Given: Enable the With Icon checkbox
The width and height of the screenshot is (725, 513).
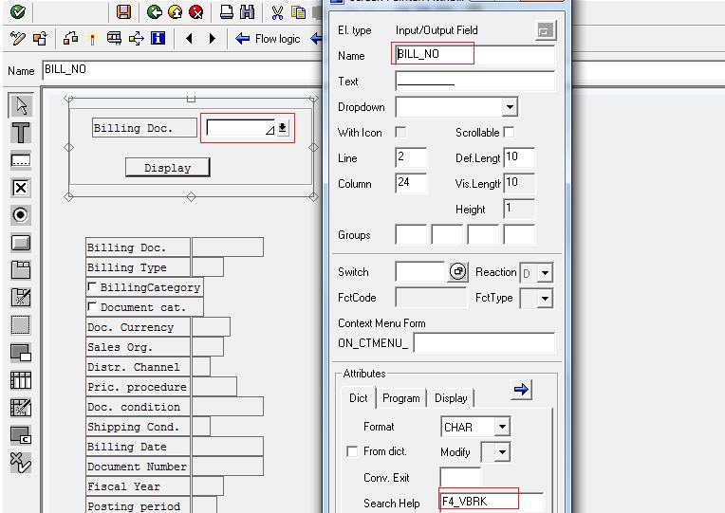Looking at the screenshot, I should [400, 133].
